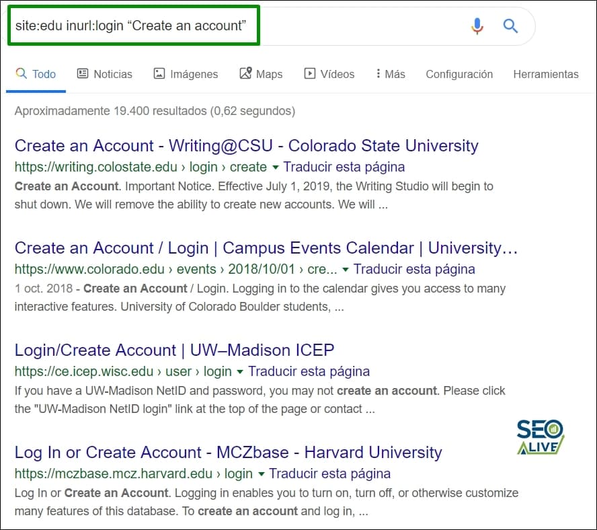This screenshot has height=530, width=597.
Task: Select the Todo tab
Action: 36,74
